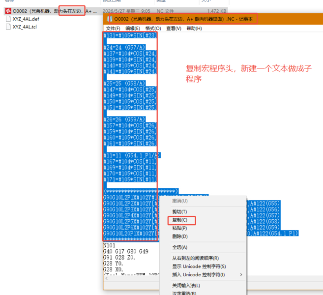Click the line #137=#104*COS[#24]
The image size is (323, 295).
pos(130,54)
